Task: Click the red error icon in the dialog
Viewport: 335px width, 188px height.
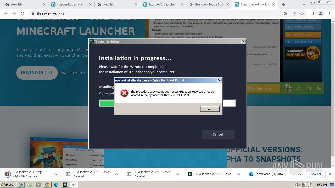Action: (124, 93)
